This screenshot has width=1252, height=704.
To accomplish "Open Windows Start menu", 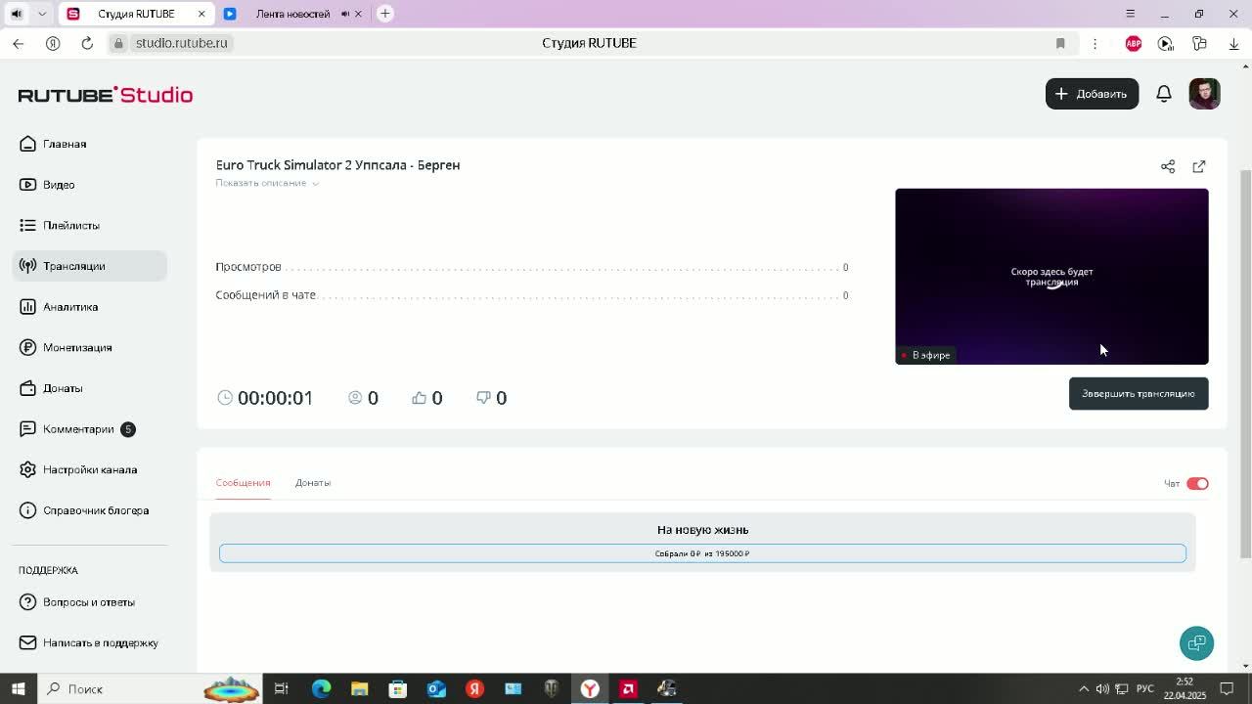I will 18,688.
